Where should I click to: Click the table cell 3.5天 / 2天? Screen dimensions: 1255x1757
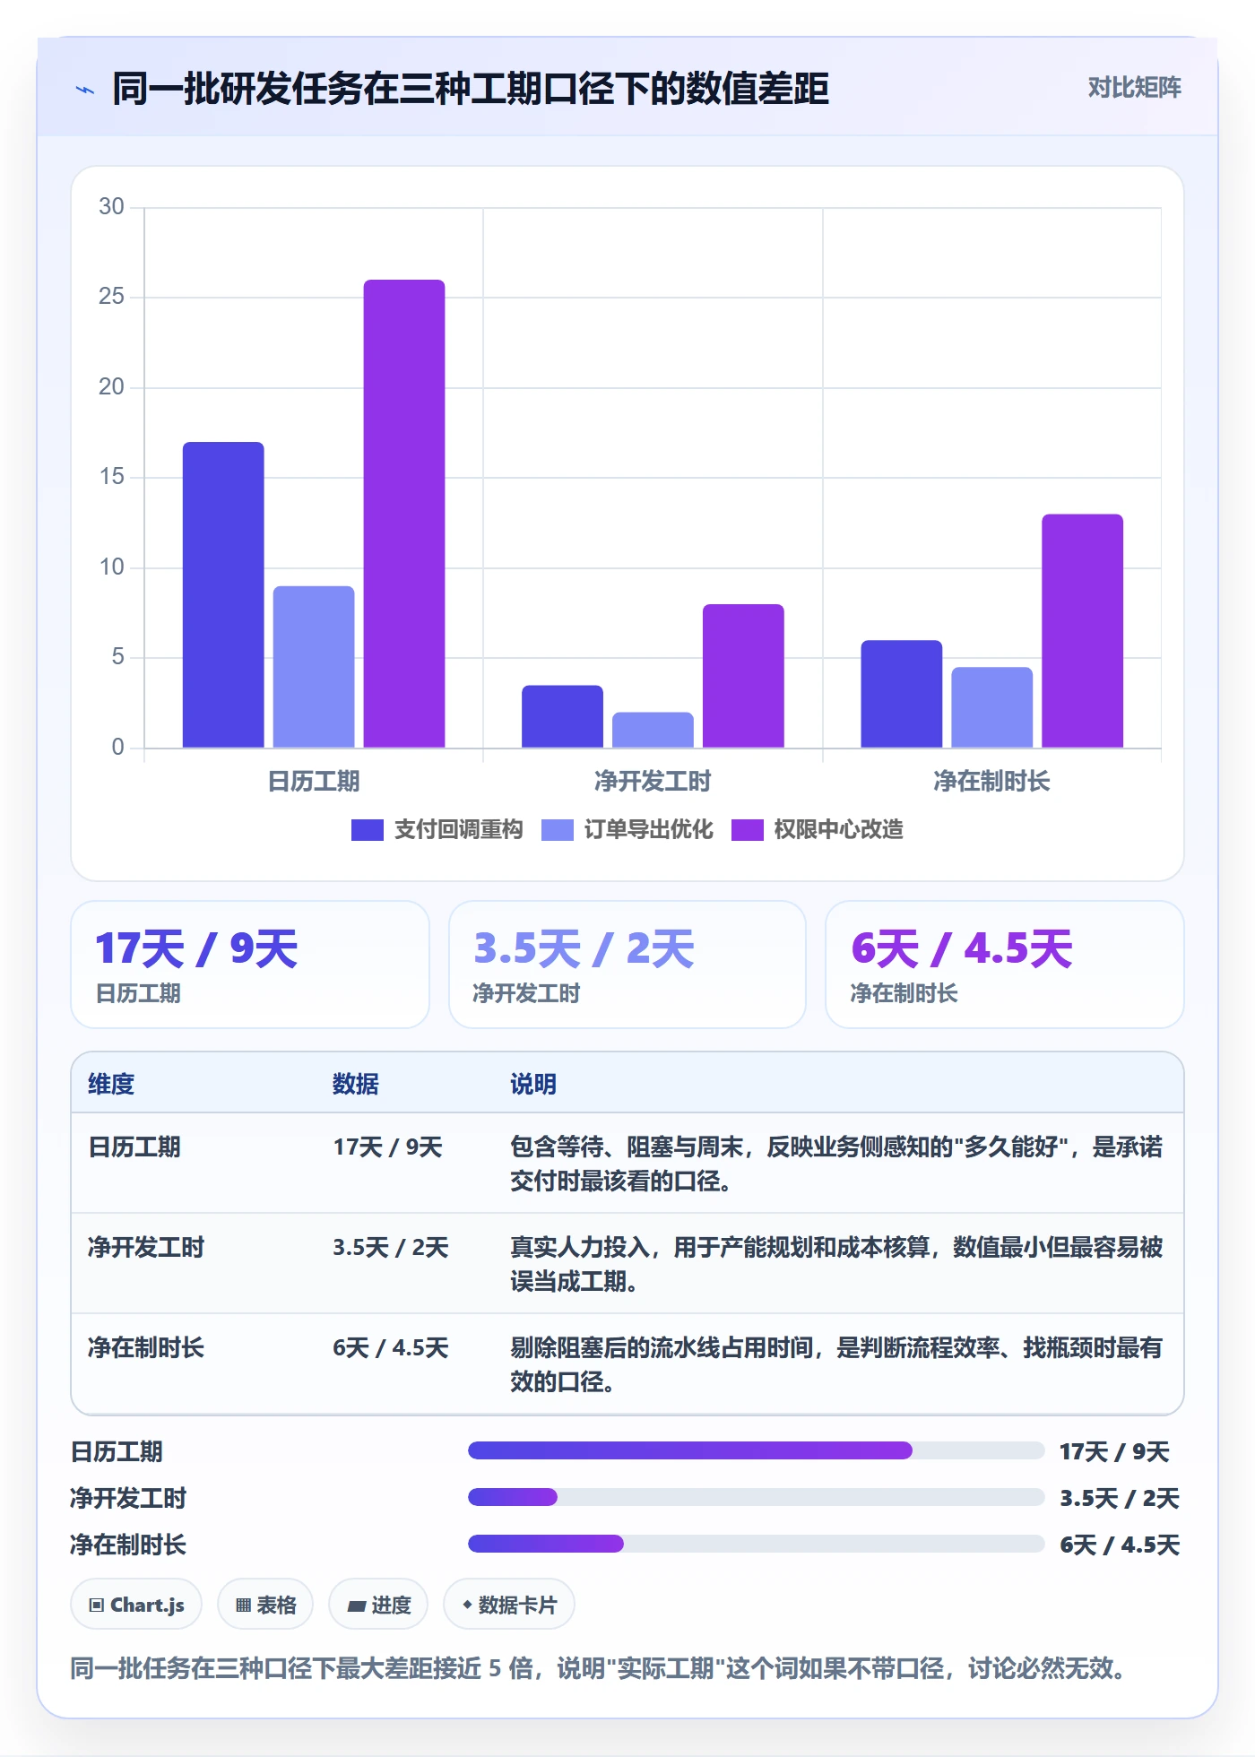(391, 1247)
